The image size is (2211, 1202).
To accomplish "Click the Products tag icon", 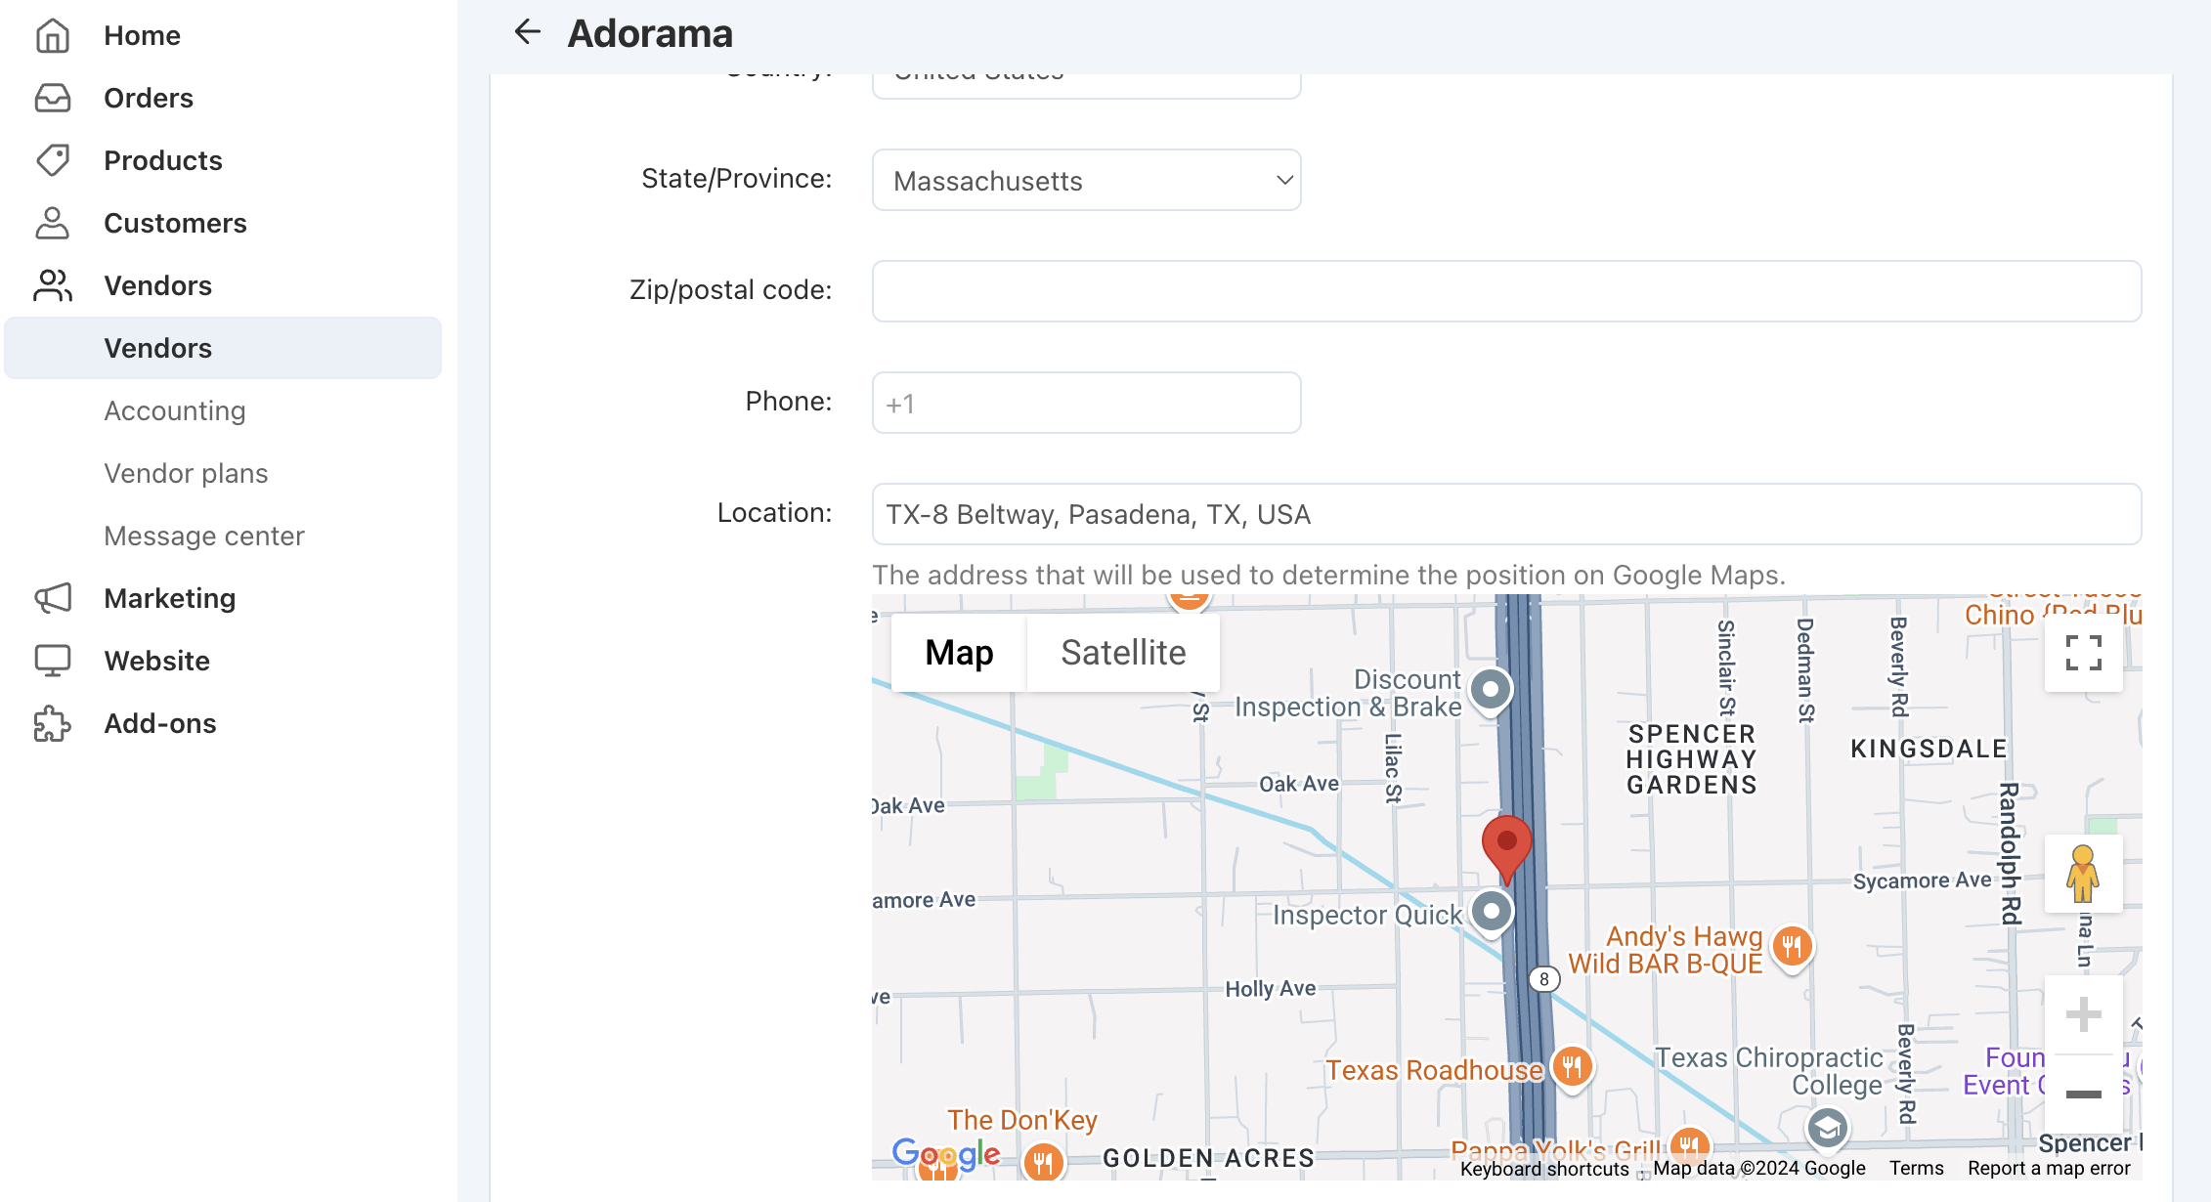I will pos(53,161).
